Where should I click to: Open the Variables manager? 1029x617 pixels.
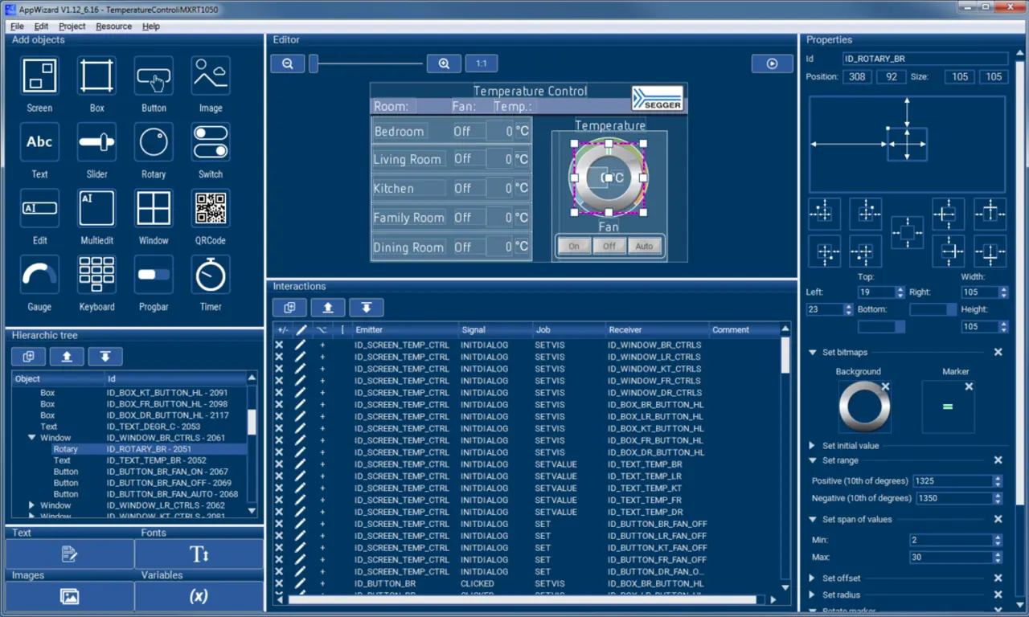199,596
